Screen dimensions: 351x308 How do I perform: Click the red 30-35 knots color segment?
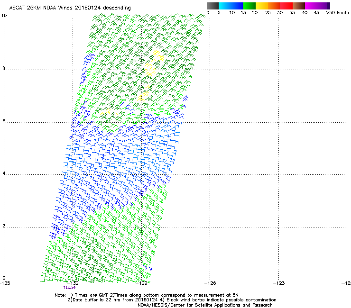click(x=286, y=6)
